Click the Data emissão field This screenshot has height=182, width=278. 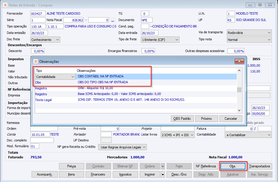tap(39, 33)
